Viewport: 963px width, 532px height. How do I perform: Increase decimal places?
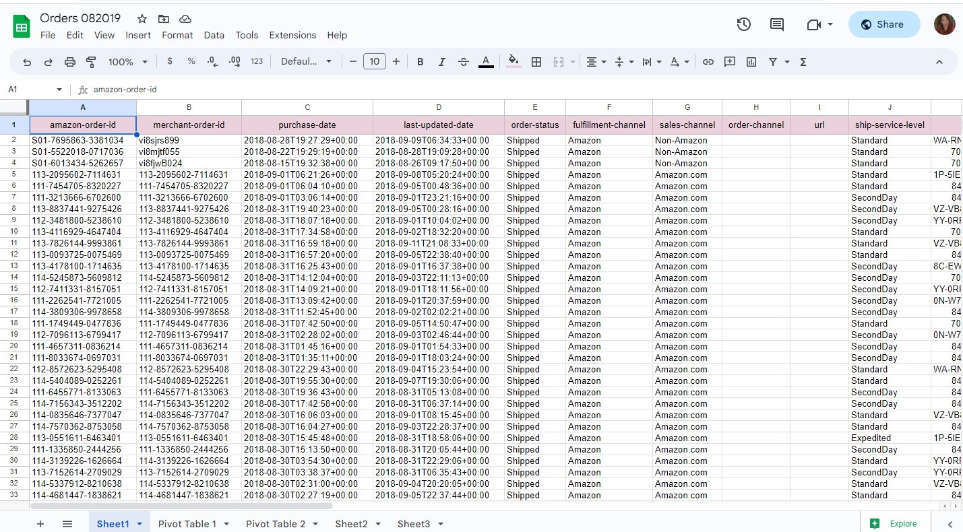click(x=235, y=61)
